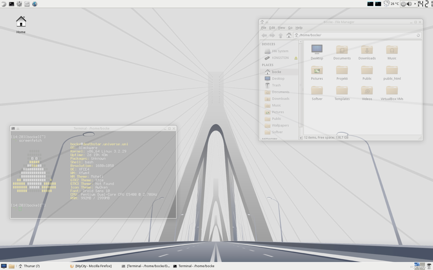Image resolution: width=433 pixels, height=270 pixels.
Task: Reload the folder using the refresh icon
Action: [x=418, y=35]
